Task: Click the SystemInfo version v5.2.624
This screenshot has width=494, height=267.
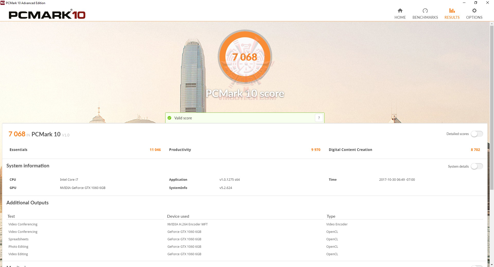Action: pyautogui.click(x=226, y=188)
